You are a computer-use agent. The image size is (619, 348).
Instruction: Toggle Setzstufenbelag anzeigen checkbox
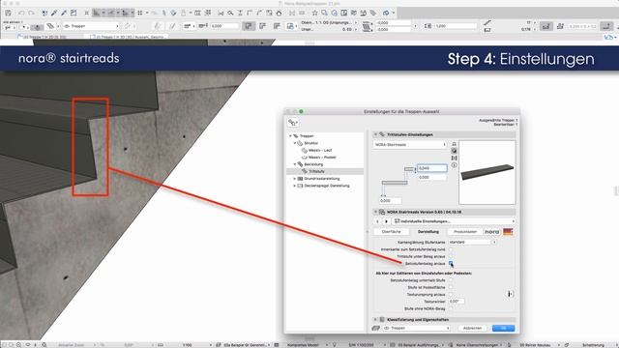tap(451, 263)
